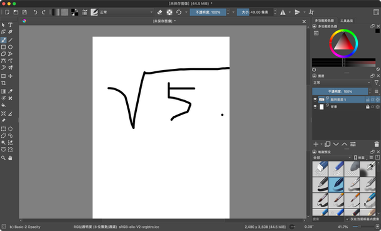Save the document via toolbar icon
The width and height of the screenshot is (381, 231).
point(24,12)
